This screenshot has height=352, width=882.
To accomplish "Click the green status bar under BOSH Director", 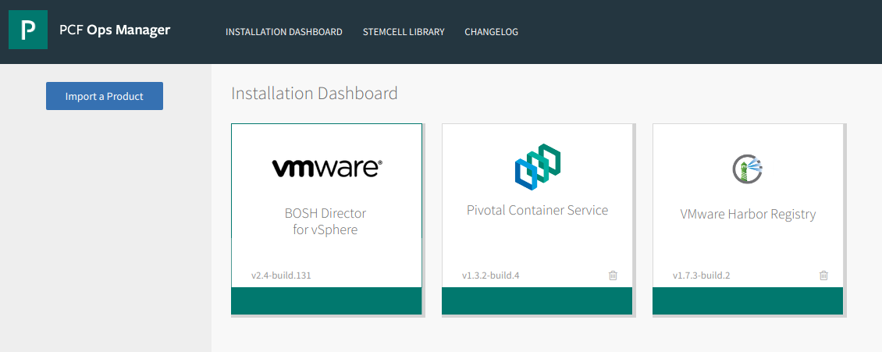I will tap(326, 300).
